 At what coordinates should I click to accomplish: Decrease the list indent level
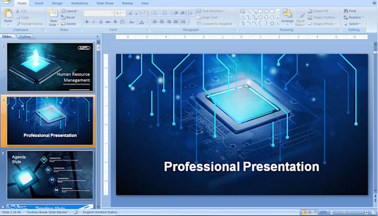(176, 13)
